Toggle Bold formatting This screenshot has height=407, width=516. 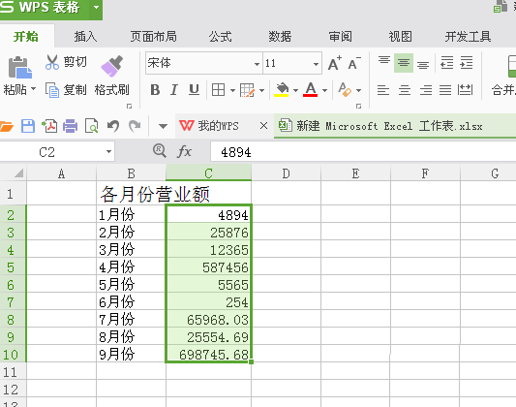pos(155,90)
